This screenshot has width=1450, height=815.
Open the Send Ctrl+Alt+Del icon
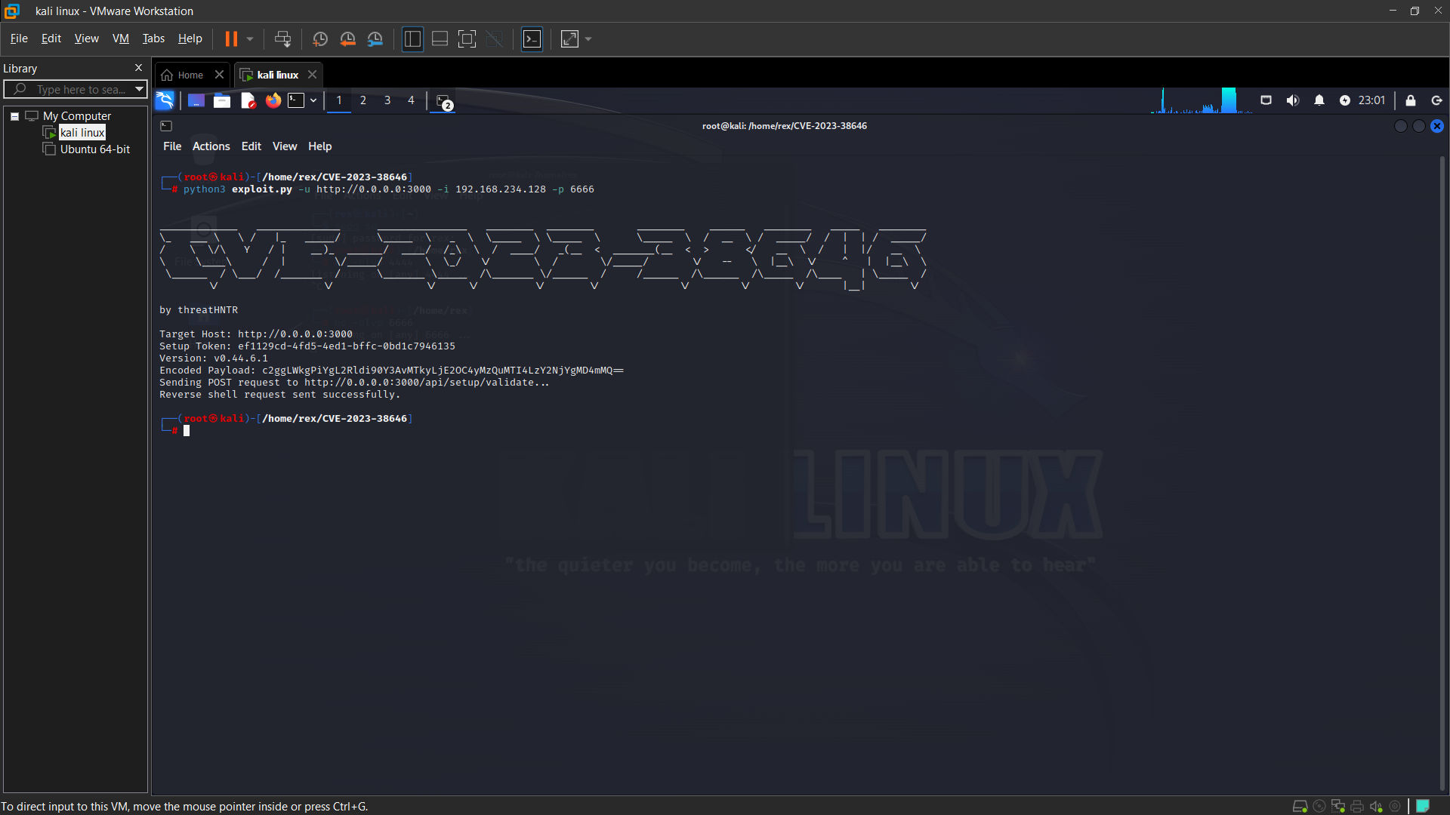(x=282, y=38)
